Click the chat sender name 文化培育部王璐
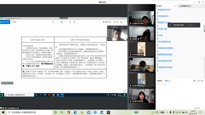This screenshot has width=205, height=115. 164,42
